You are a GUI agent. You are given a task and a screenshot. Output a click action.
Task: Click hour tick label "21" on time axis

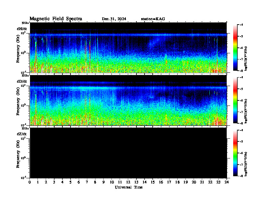coord(202,182)
